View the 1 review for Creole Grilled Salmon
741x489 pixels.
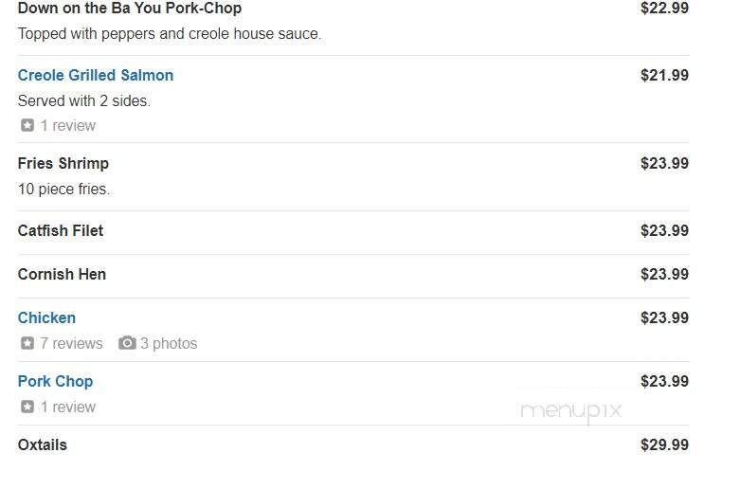click(x=67, y=125)
